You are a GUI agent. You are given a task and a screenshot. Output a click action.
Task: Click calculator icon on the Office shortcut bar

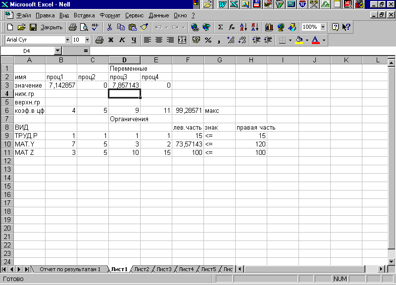click(x=291, y=4)
